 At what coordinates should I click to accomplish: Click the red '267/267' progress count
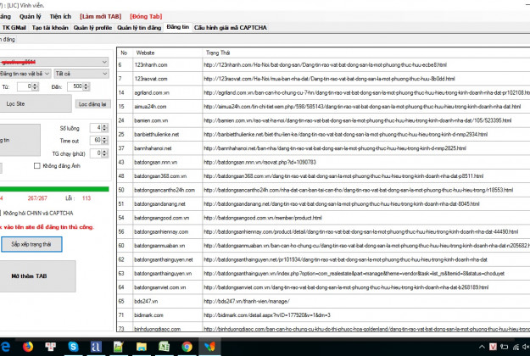click(37, 198)
